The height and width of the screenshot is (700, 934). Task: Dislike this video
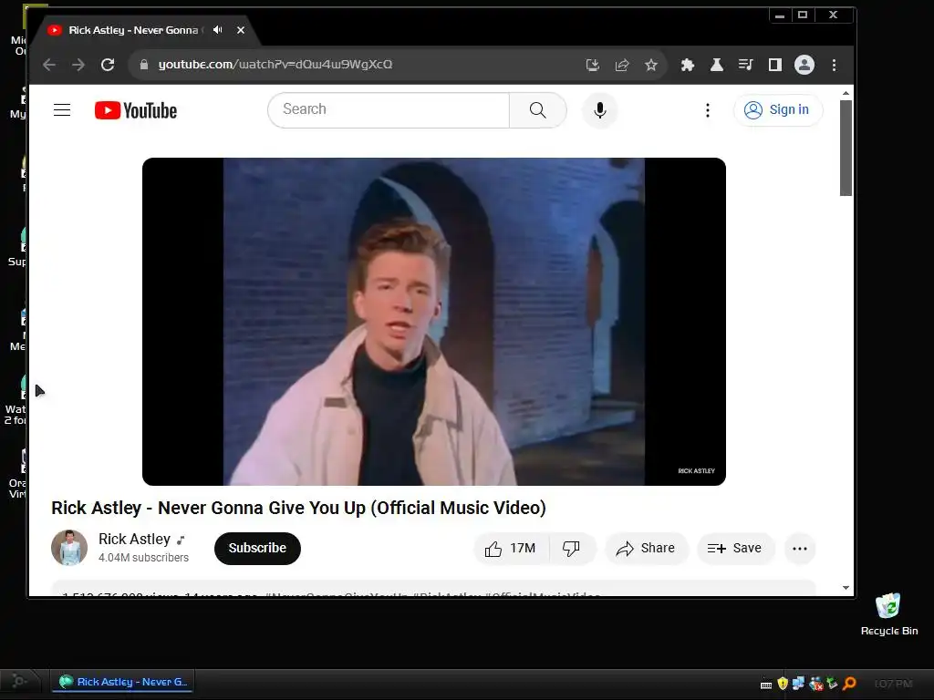click(571, 548)
